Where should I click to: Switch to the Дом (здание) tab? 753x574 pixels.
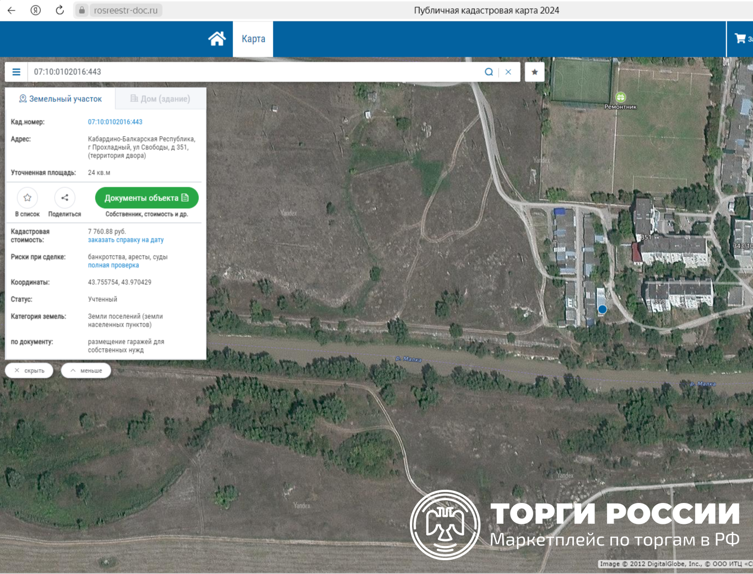point(160,99)
